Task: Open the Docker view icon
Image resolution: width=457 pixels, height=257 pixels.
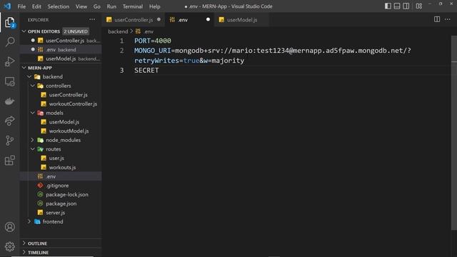Action: (9, 101)
